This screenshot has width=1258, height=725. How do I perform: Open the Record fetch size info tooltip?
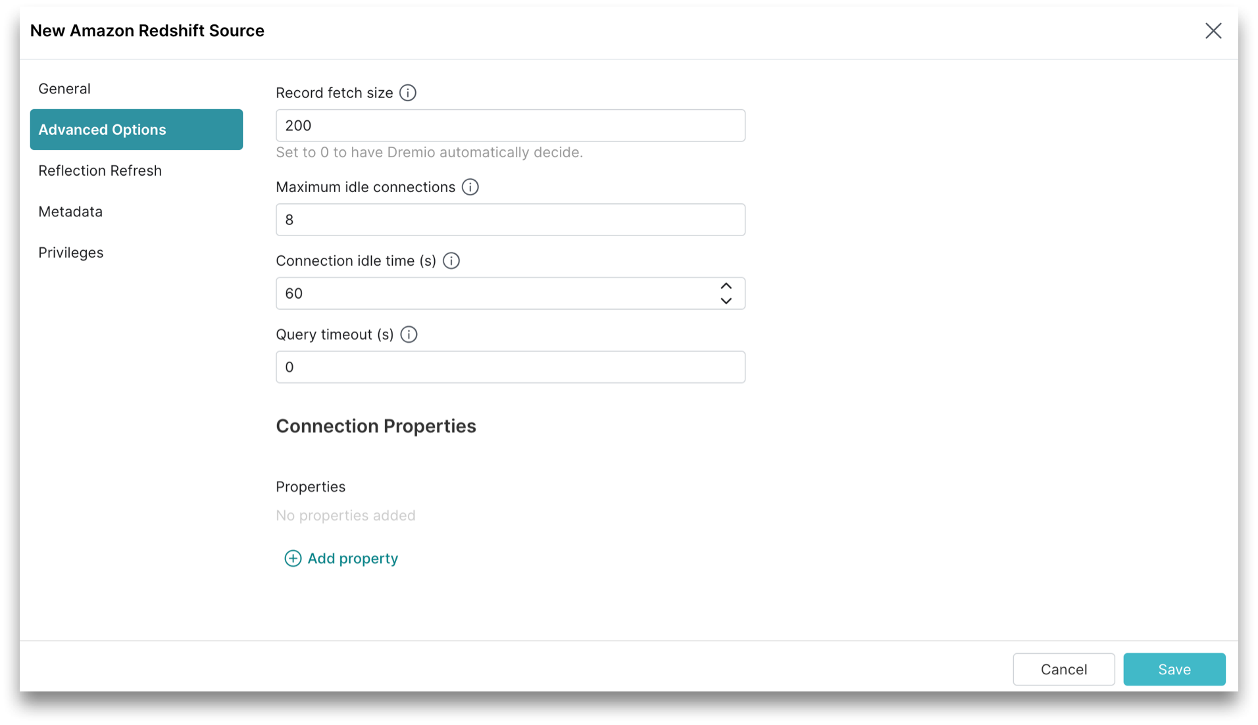pyautogui.click(x=408, y=93)
